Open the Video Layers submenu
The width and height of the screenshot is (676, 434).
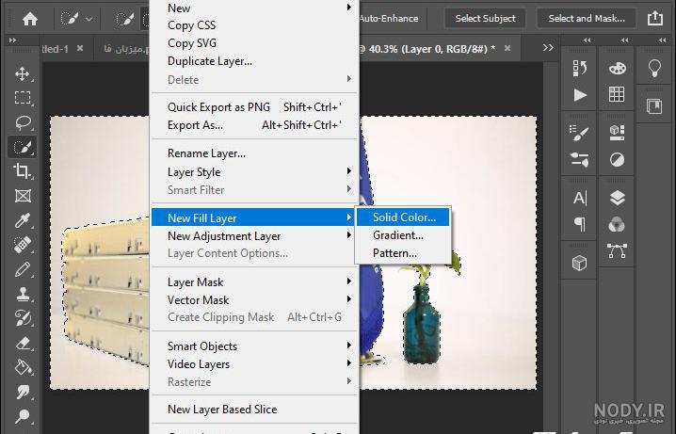(x=254, y=364)
